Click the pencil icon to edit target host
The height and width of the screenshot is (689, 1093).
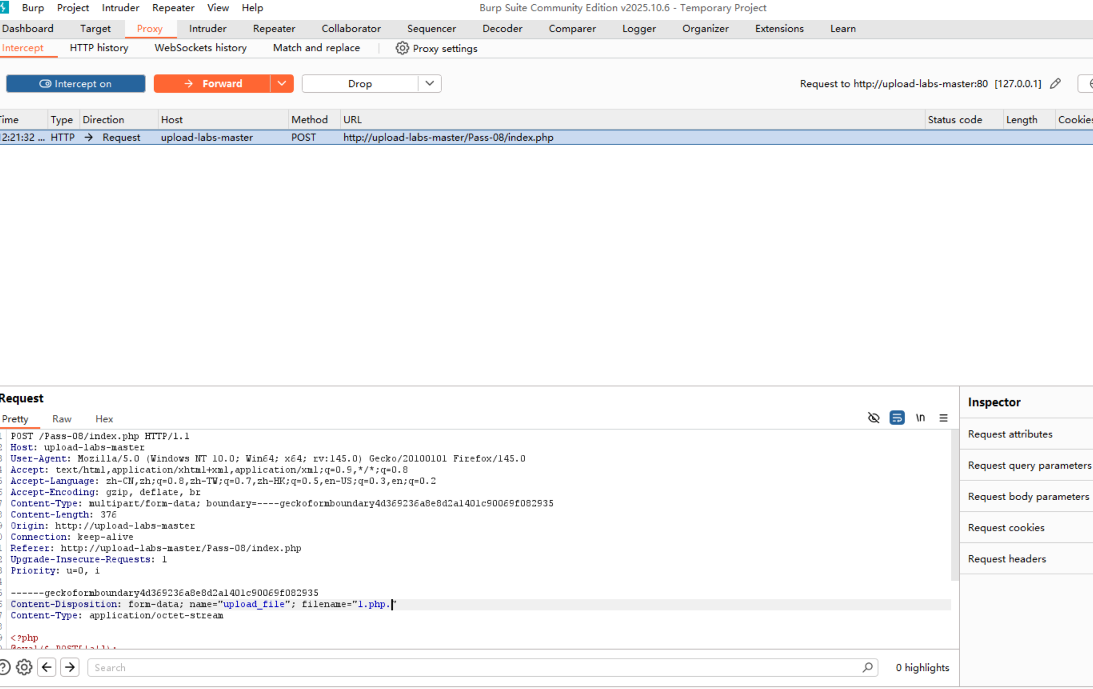pos(1055,84)
